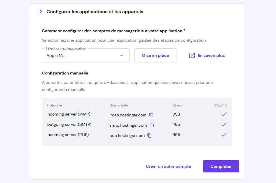Click the dropdown arrow next to Apple Mail
Screen dimensions: 276x183
122,55
